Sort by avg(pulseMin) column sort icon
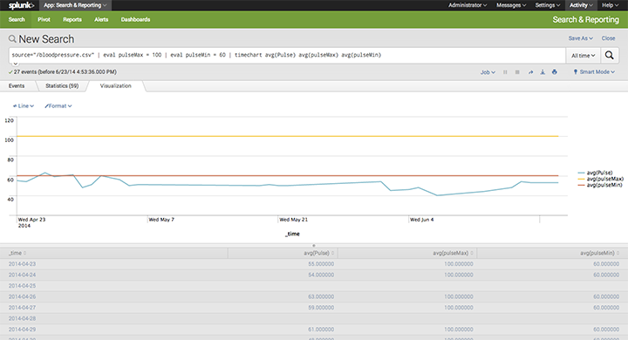Image resolution: width=628 pixels, height=340 pixels. [618, 253]
